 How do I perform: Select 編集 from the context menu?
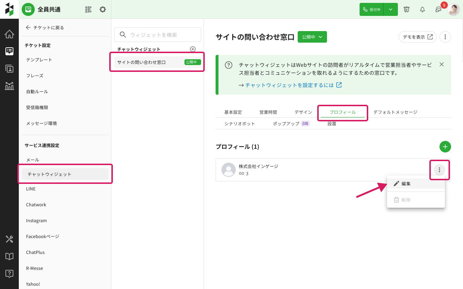coord(406,184)
